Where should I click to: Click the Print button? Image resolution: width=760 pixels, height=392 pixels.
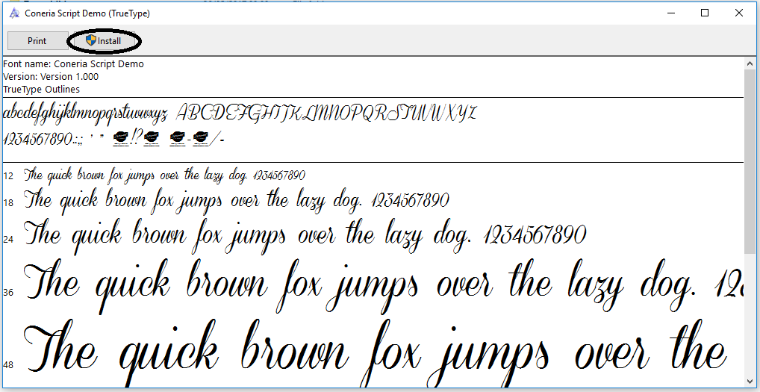[x=37, y=41]
